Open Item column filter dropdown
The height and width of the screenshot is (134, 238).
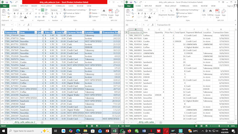click(x=36, y=32)
